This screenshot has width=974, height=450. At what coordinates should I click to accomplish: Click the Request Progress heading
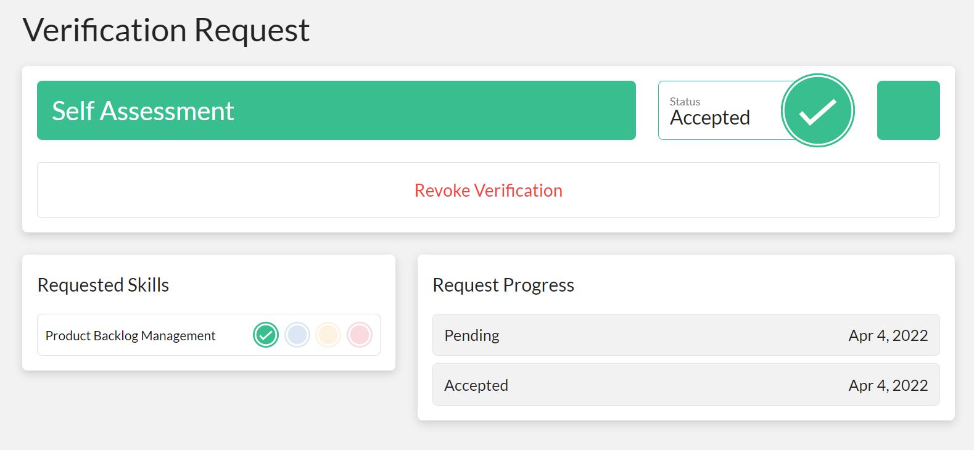point(503,285)
